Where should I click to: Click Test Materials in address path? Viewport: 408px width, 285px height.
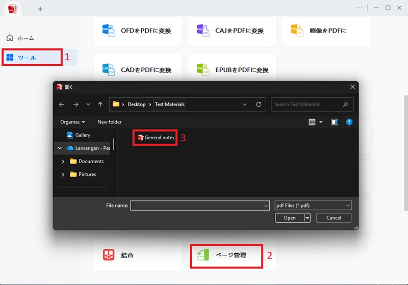pos(170,105)
